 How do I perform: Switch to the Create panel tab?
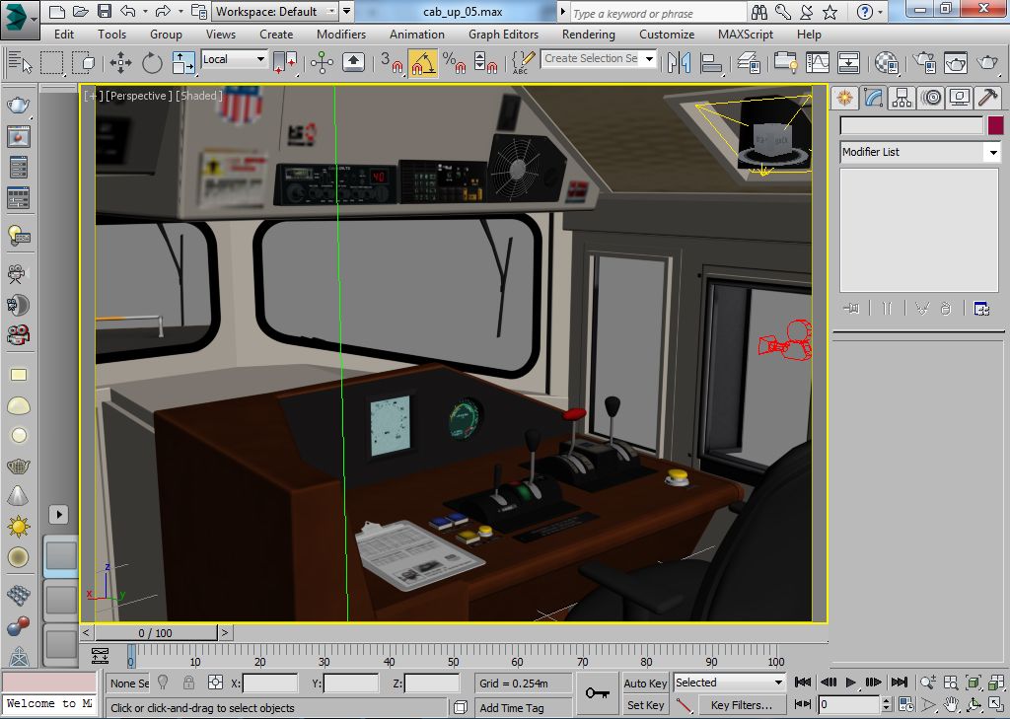pos(844,98)
